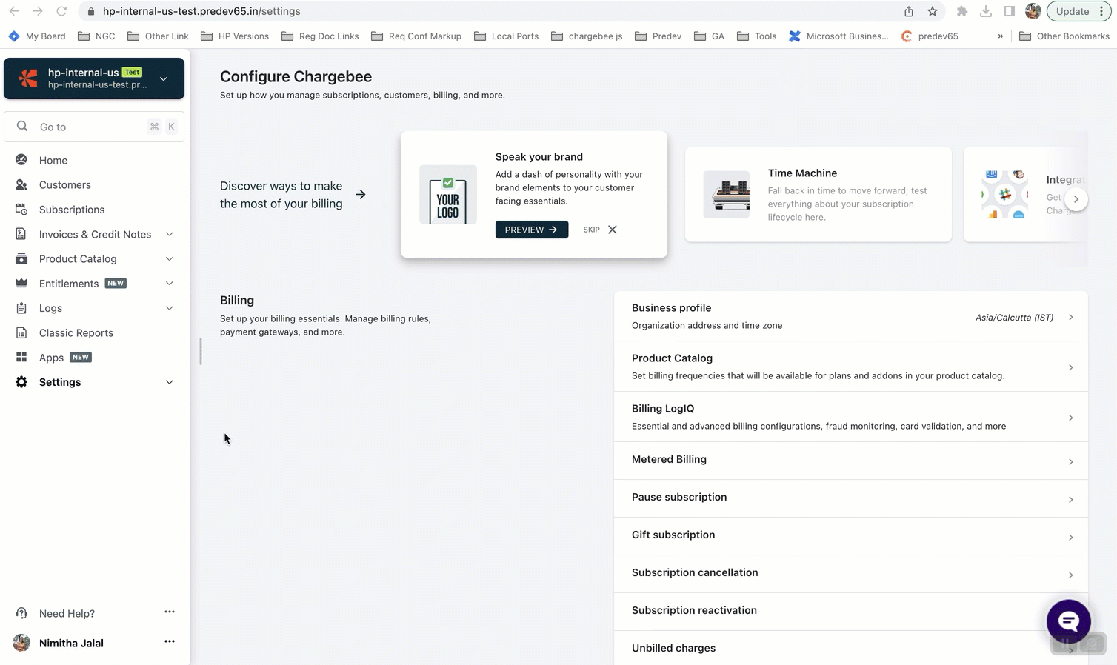Open the chat support bubble
The width and height of the screenshot is (1117, 665).
pos(1068,621)
